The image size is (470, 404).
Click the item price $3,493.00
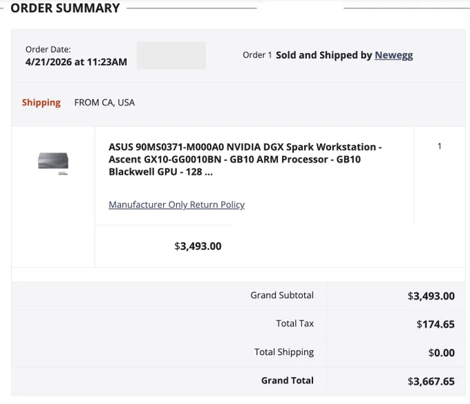coord(198,246)
